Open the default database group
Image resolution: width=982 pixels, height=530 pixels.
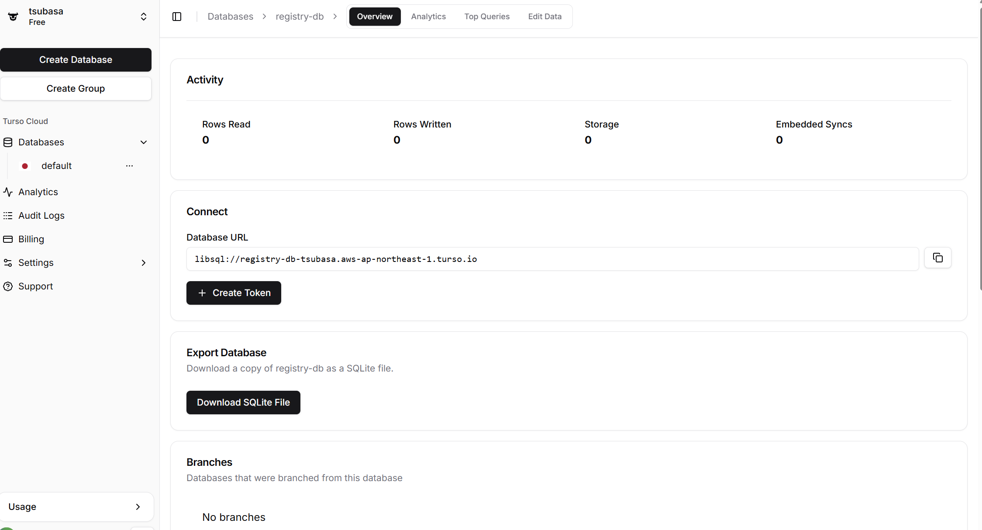point(56,166)
